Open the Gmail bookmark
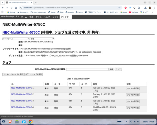Screen dimensions: 157x125 click(x=123, y=12)
